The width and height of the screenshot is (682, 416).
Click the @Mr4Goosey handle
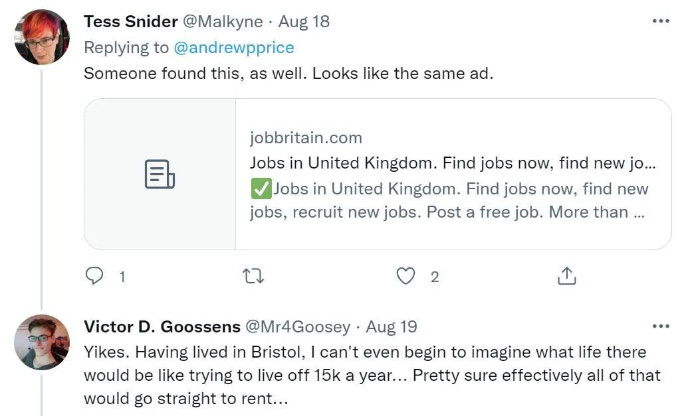click(x=298, y=326)
